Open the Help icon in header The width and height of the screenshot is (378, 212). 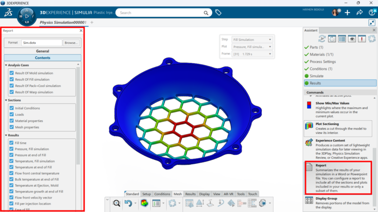tap(372, 13)
